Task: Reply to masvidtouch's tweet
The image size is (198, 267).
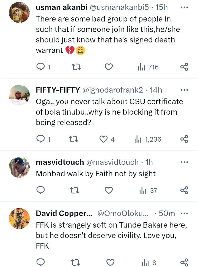Action: pyautogui.click(x=41, y=190)
